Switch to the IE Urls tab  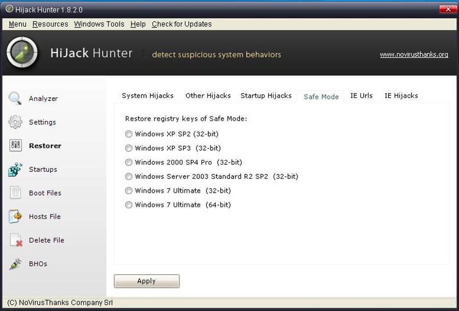pyautogui.click(x=361, y=96)
